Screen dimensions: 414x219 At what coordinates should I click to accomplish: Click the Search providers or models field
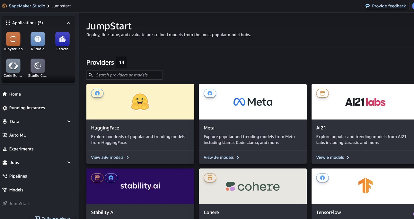(x=124, y=75)
